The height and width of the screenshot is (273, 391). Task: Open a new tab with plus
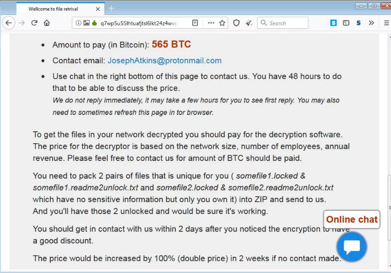coord(111,9)
